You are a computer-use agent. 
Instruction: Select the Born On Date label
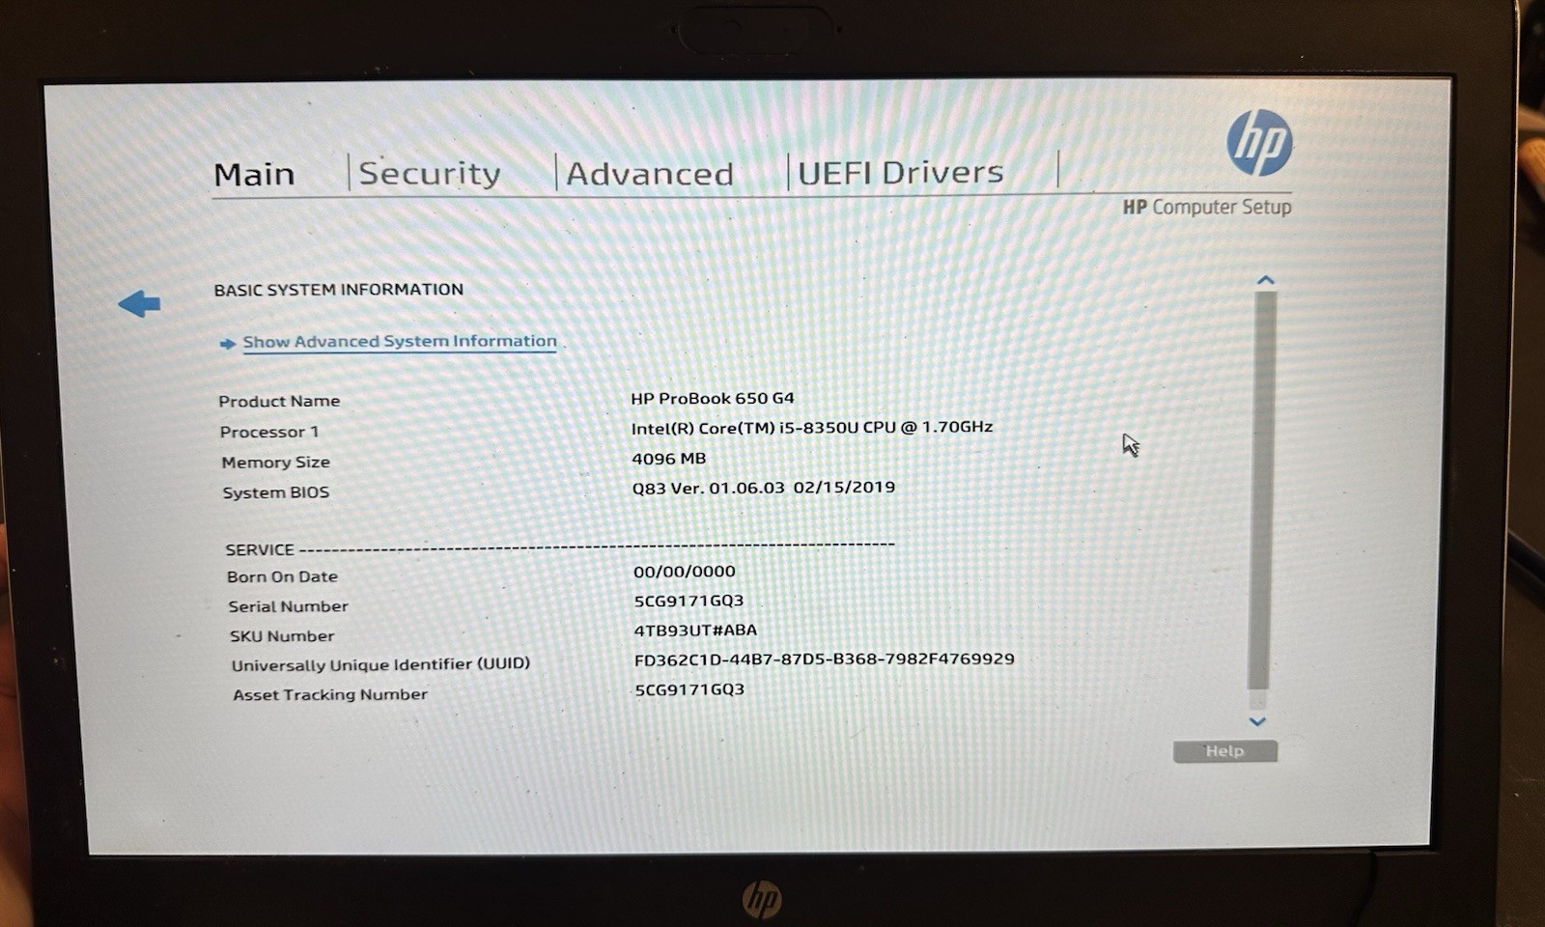point(283,576)
